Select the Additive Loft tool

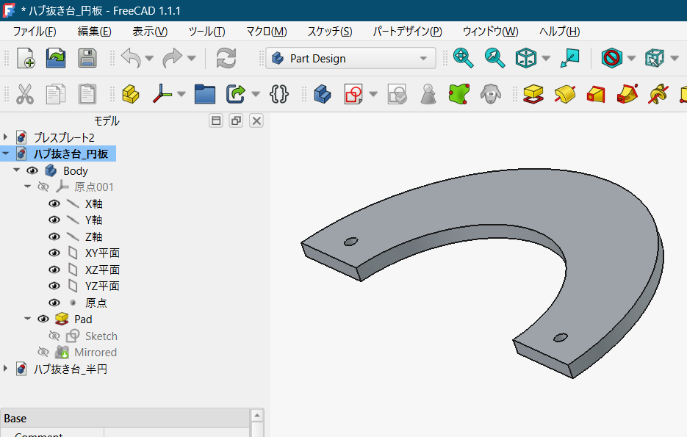(x=596, y=94)
